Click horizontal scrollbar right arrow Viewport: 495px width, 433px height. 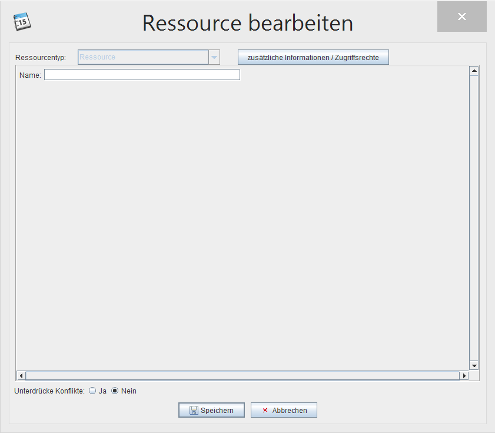coord(464,376)
